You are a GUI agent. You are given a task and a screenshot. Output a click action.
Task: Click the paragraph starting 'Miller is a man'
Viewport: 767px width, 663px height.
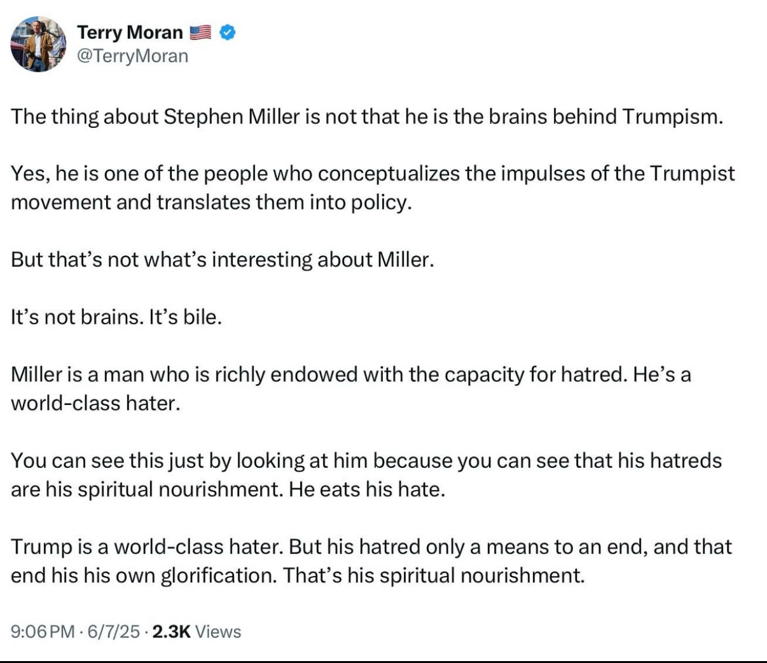pos(350,388)
